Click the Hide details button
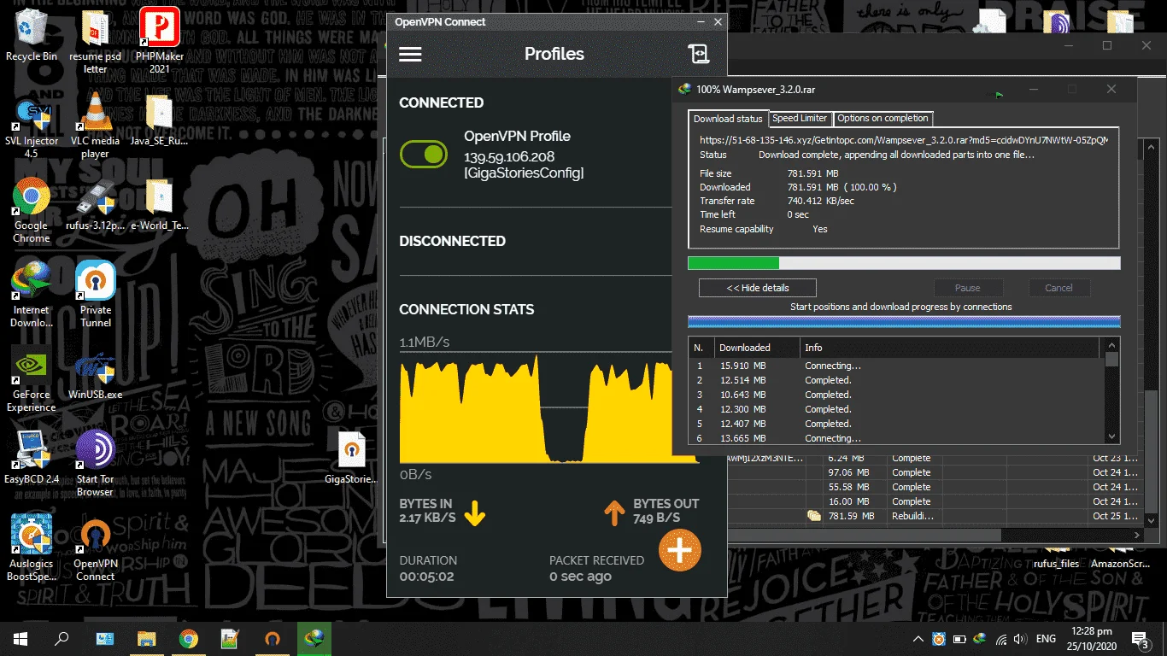The image size is (1167, 656). point(758,288)
